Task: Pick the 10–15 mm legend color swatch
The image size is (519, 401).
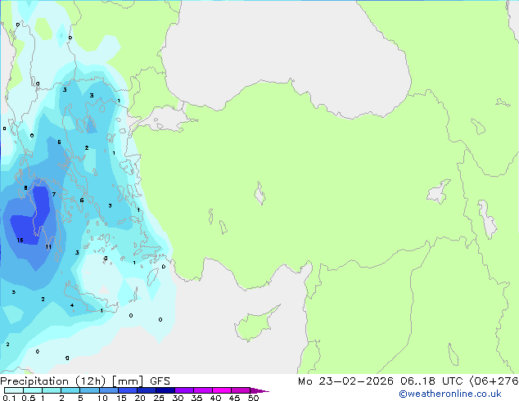Action: coord(108,390)
